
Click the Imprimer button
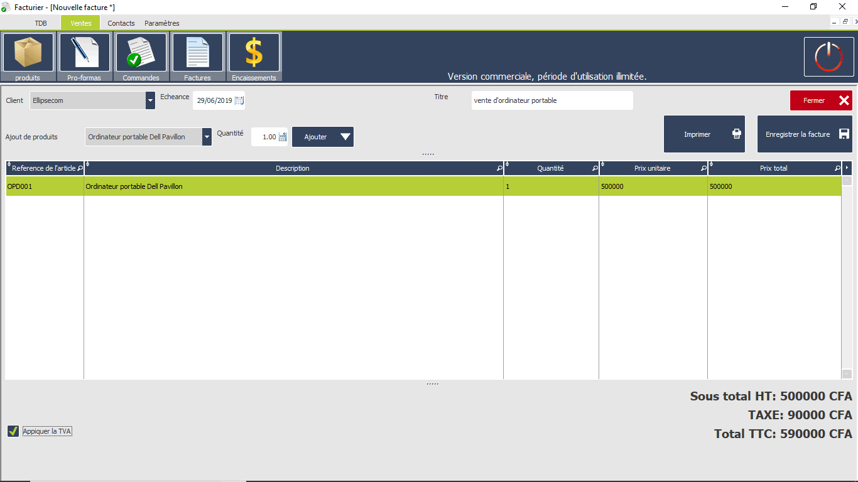(x=704, y=134)
